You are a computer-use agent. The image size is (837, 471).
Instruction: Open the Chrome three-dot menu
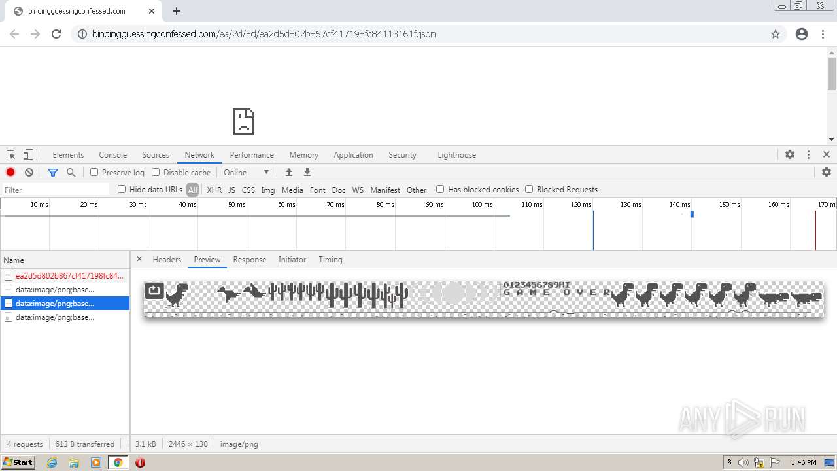(823, 34)
